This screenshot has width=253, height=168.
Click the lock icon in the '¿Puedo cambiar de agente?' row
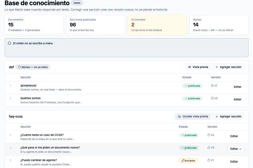click(209, 160)
